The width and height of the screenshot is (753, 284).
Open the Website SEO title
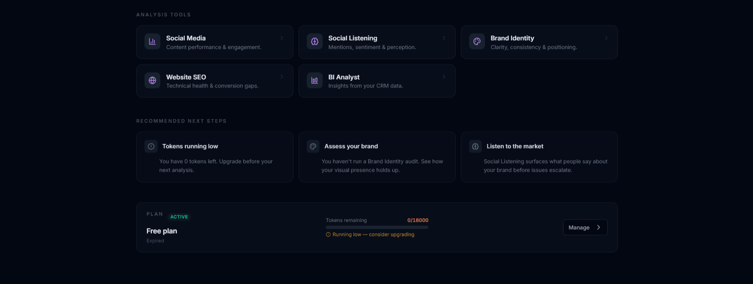click(x=186, y=77)
